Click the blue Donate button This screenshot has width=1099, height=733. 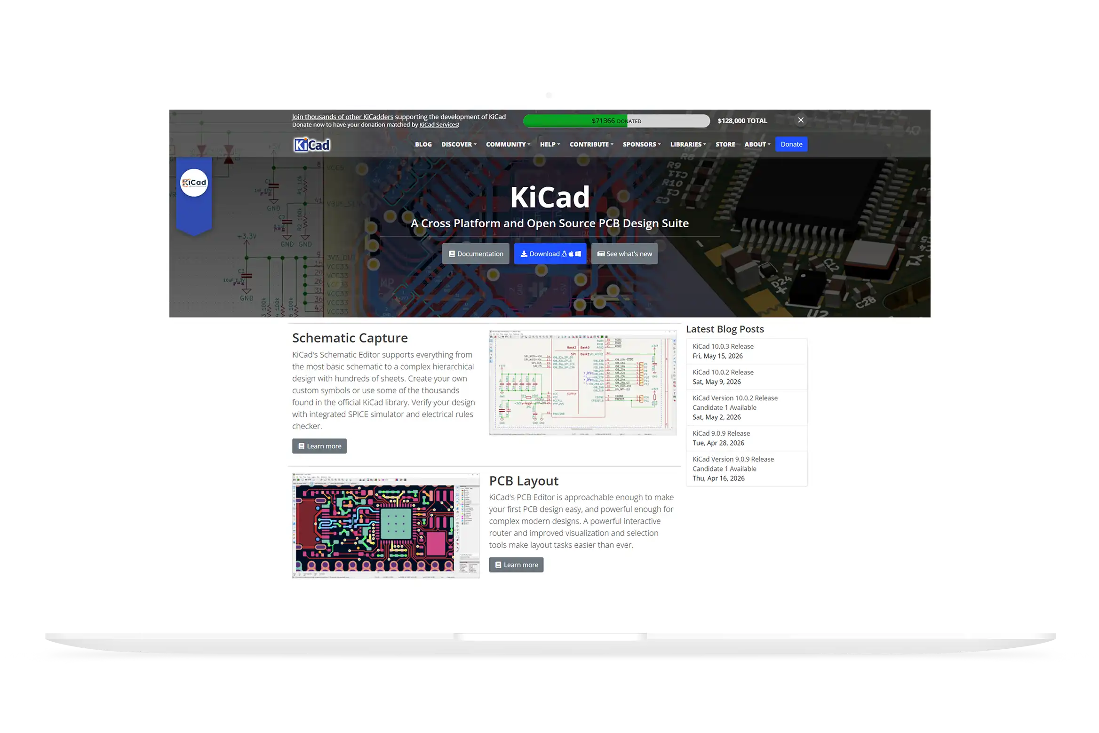click(x=791, y=144)
